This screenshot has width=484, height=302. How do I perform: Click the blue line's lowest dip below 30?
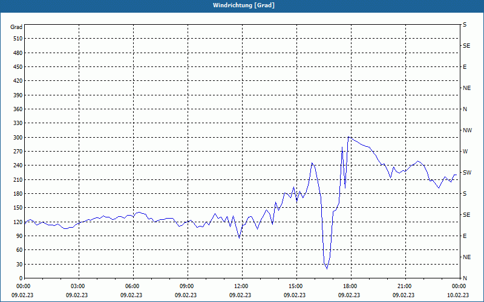[327, 269]
